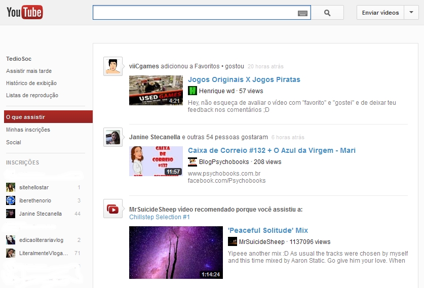Screen dimensions: 424x288
Task: Open Histórico de exibição
Action: tap(31, 83)
